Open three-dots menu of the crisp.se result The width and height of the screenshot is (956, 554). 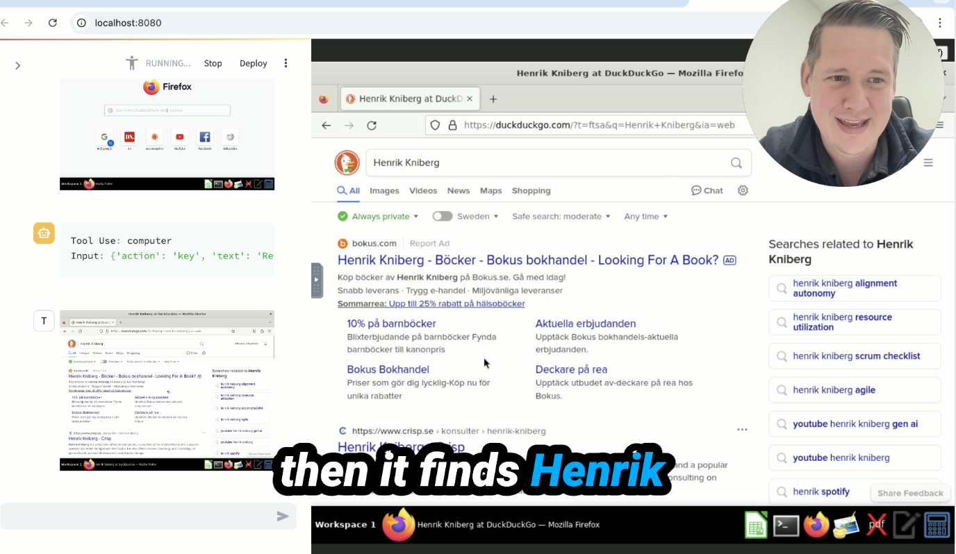[x=742, y=430]
